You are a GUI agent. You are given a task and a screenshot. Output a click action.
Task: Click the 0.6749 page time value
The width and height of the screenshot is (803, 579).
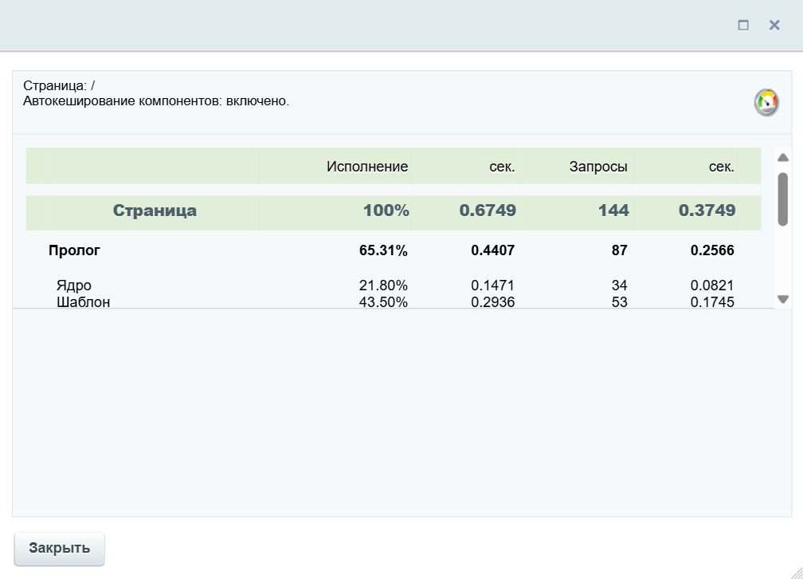[x=488, y=211]
